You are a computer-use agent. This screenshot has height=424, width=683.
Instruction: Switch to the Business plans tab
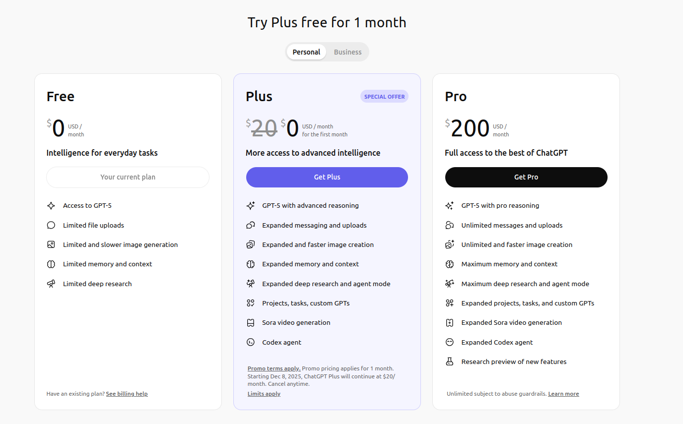click(347, 52)
